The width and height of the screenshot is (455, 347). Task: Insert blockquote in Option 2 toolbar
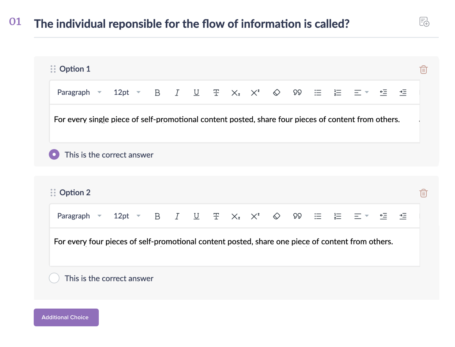click(297, 216)
